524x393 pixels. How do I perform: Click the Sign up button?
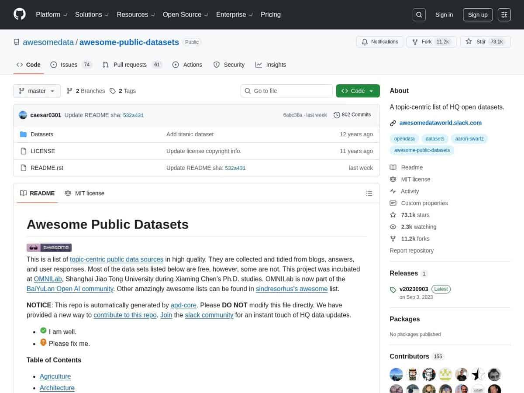coord(478,15)
